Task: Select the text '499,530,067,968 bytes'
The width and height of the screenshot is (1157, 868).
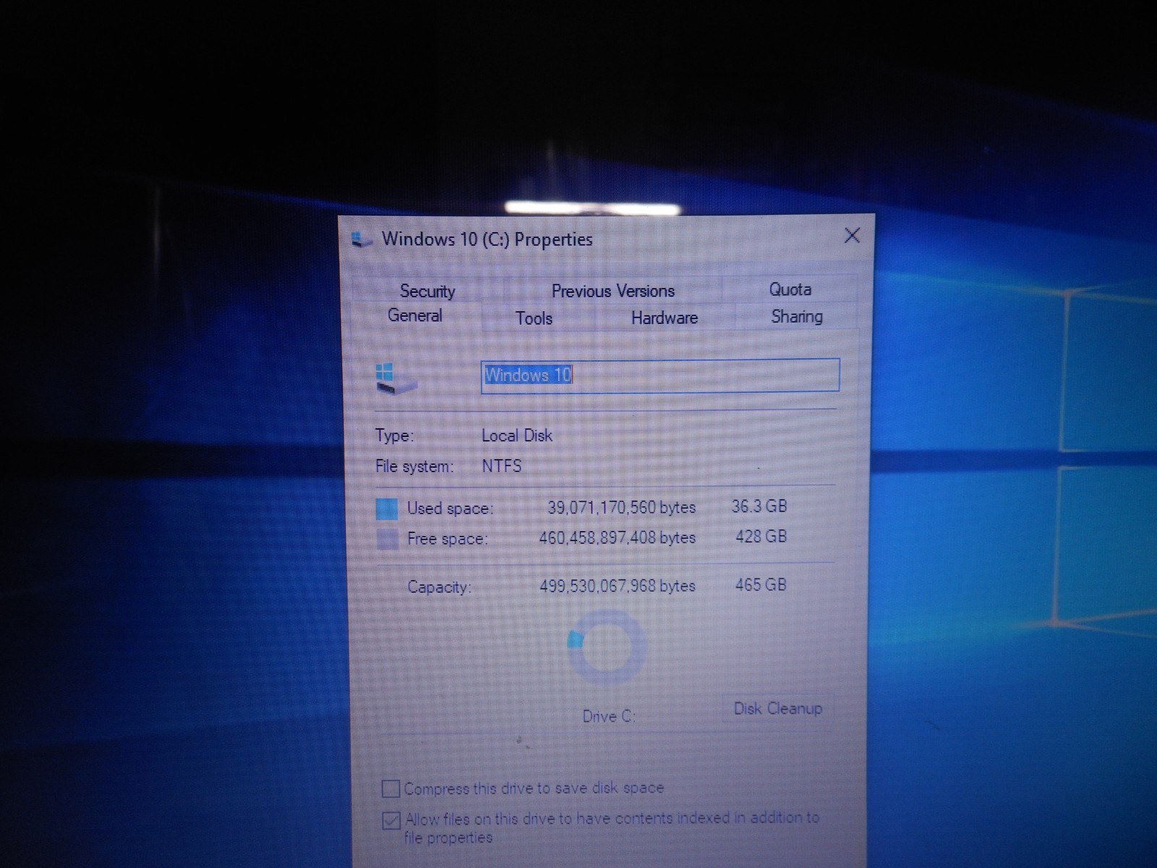Action: (x=617, y=586)
